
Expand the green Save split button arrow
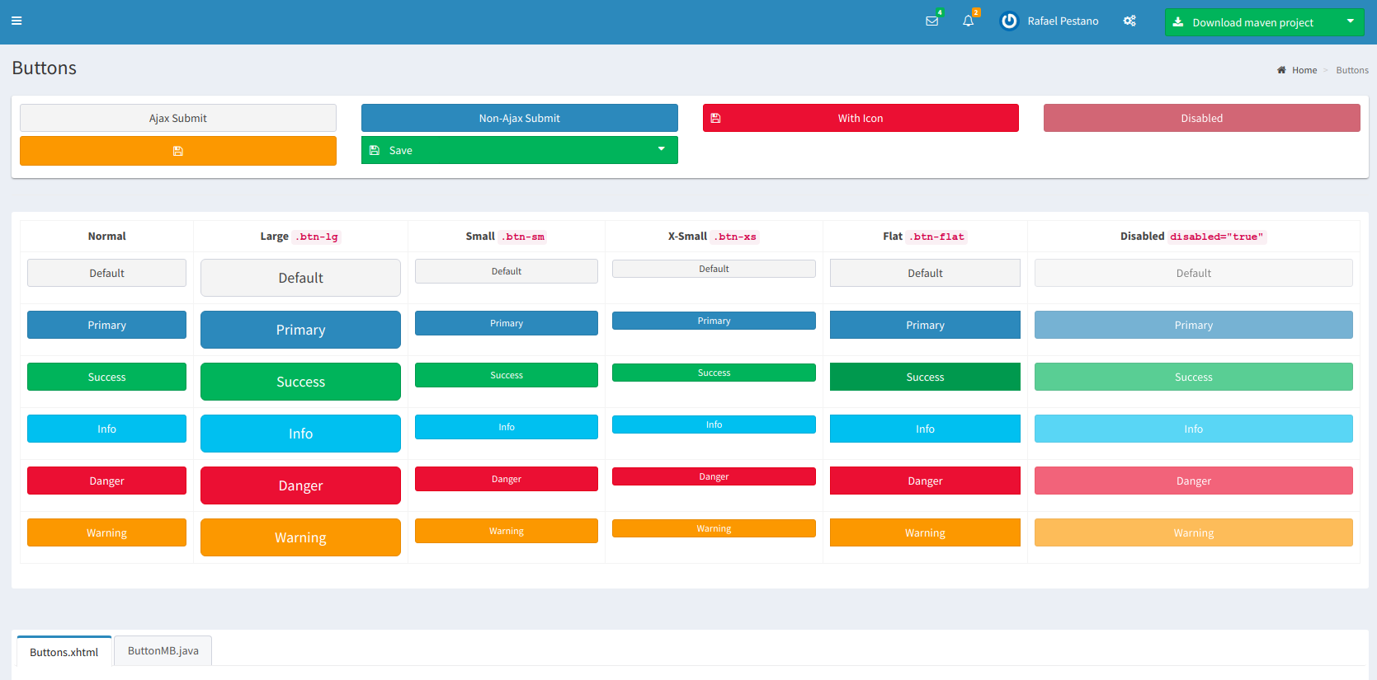pos(662,149)
